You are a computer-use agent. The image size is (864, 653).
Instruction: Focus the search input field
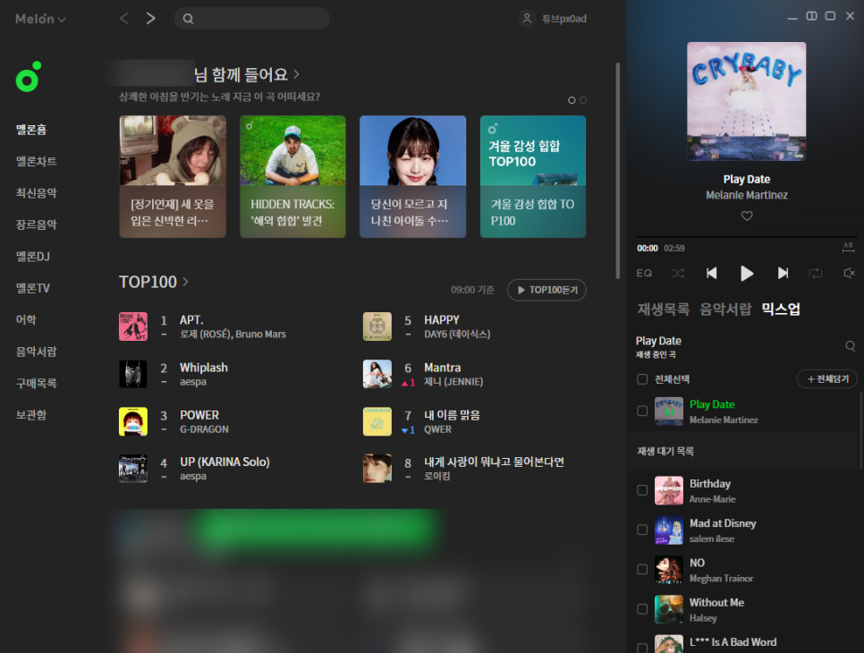point(252,19)
